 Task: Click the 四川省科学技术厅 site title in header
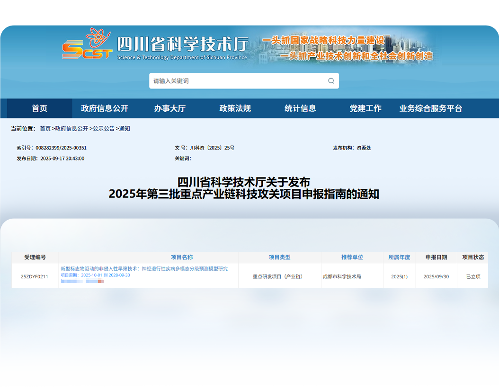(182, 44)
